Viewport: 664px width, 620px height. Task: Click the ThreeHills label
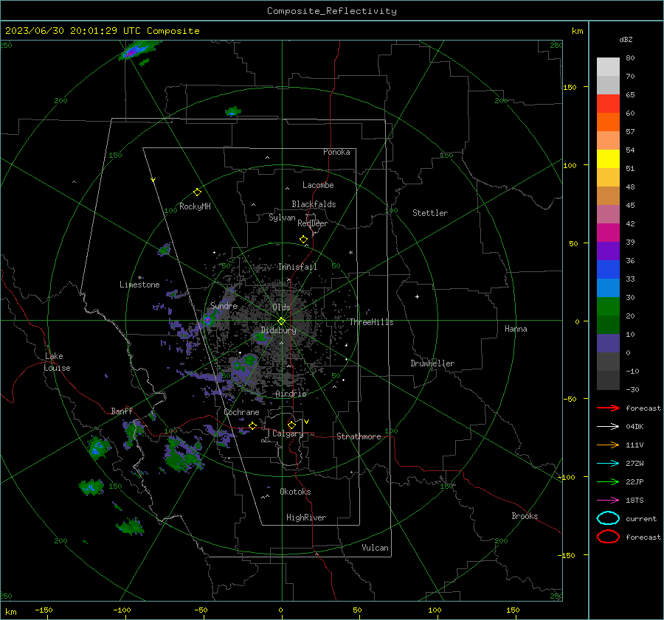pyautogui.click(x=371, y=322)
